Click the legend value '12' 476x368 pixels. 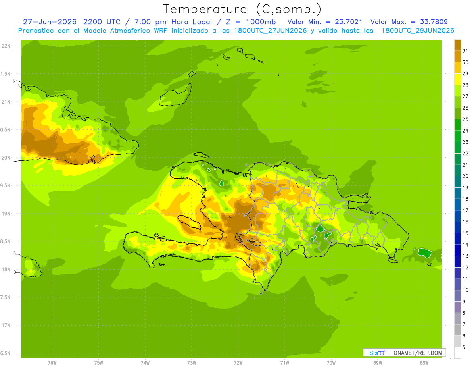click(466, 267)
